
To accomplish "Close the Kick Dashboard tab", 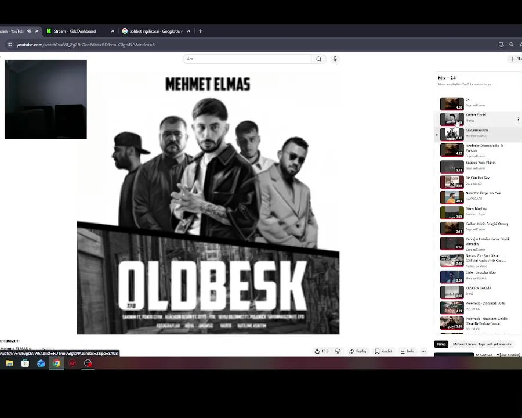I will pos(113,31).
